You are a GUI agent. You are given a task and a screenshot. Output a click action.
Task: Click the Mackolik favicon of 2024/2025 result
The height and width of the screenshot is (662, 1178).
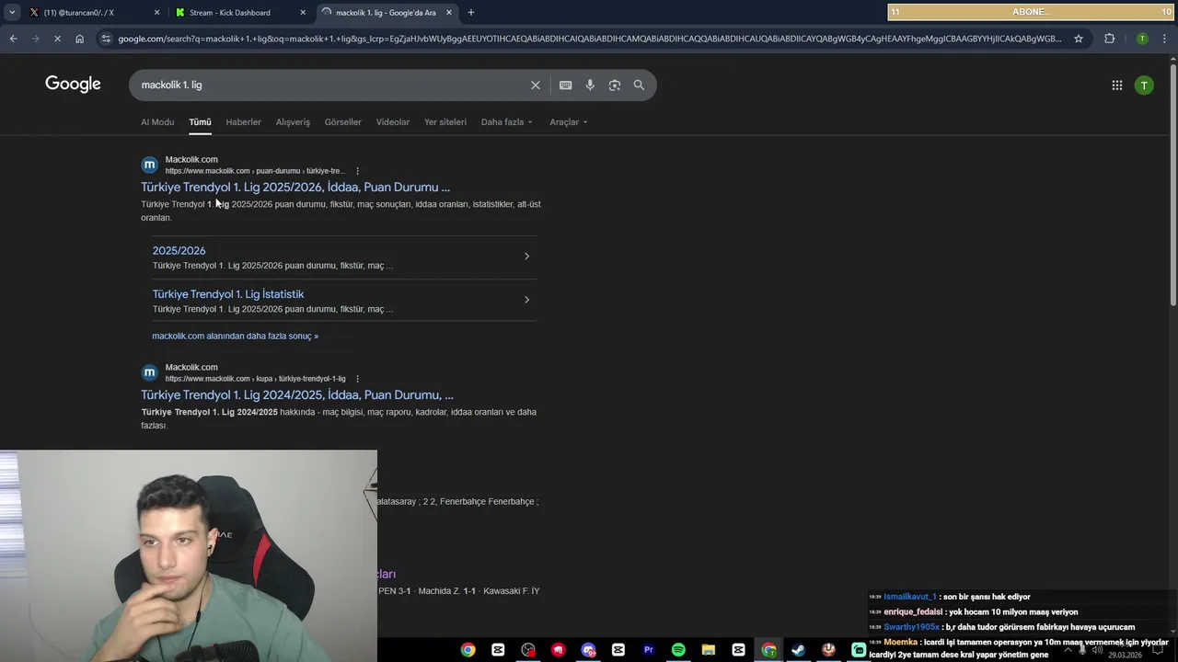pyautogui.click(x=149, y=373)
